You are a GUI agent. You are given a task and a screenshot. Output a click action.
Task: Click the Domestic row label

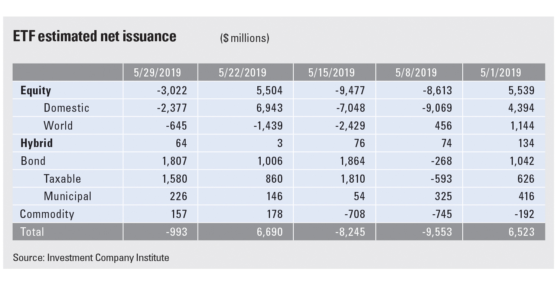66,108
